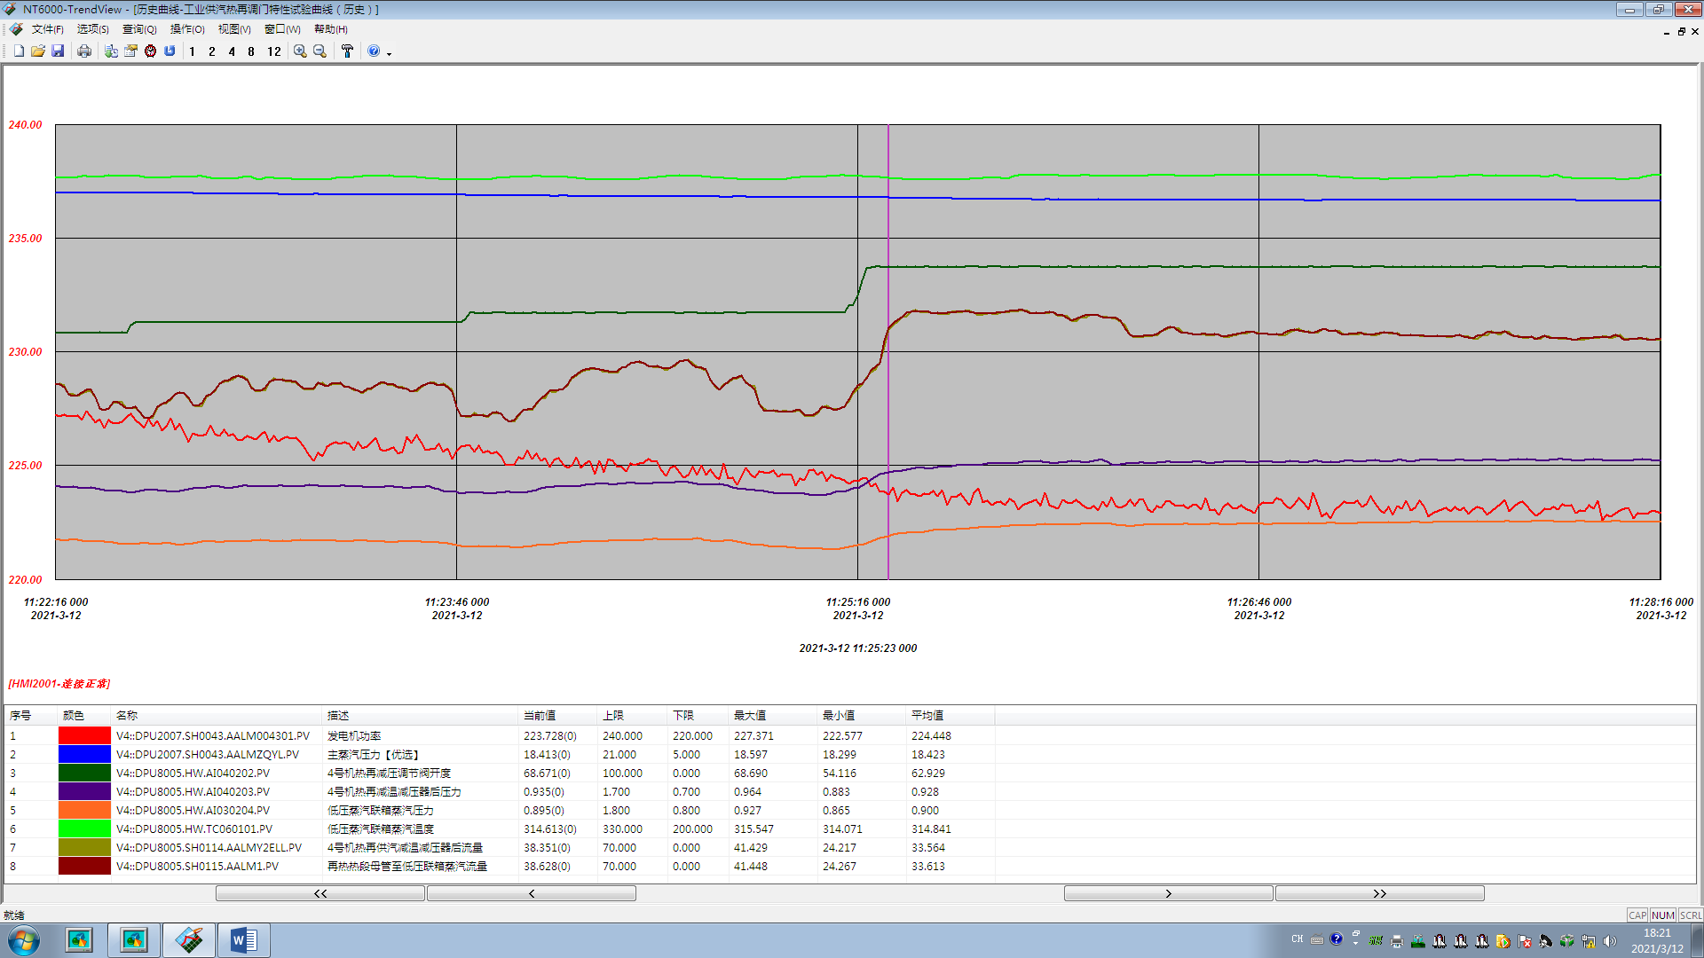Open the 文件(F) menu
The width and height of the screenshot is (1704, 958).
[x=48, y=29]
